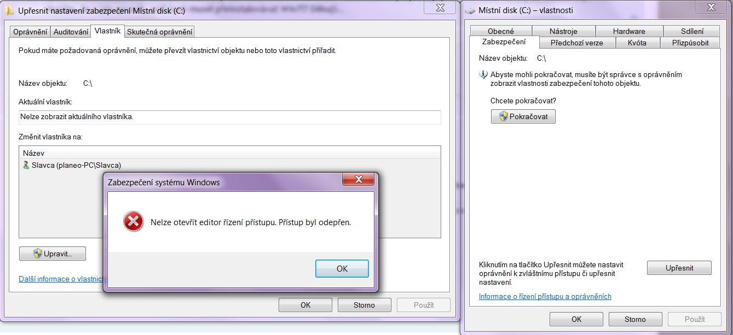Screen dimensions: 733x335
Task: Click the Upravit... button with shield
Action: pyautogui.click(x=53, y=254)
